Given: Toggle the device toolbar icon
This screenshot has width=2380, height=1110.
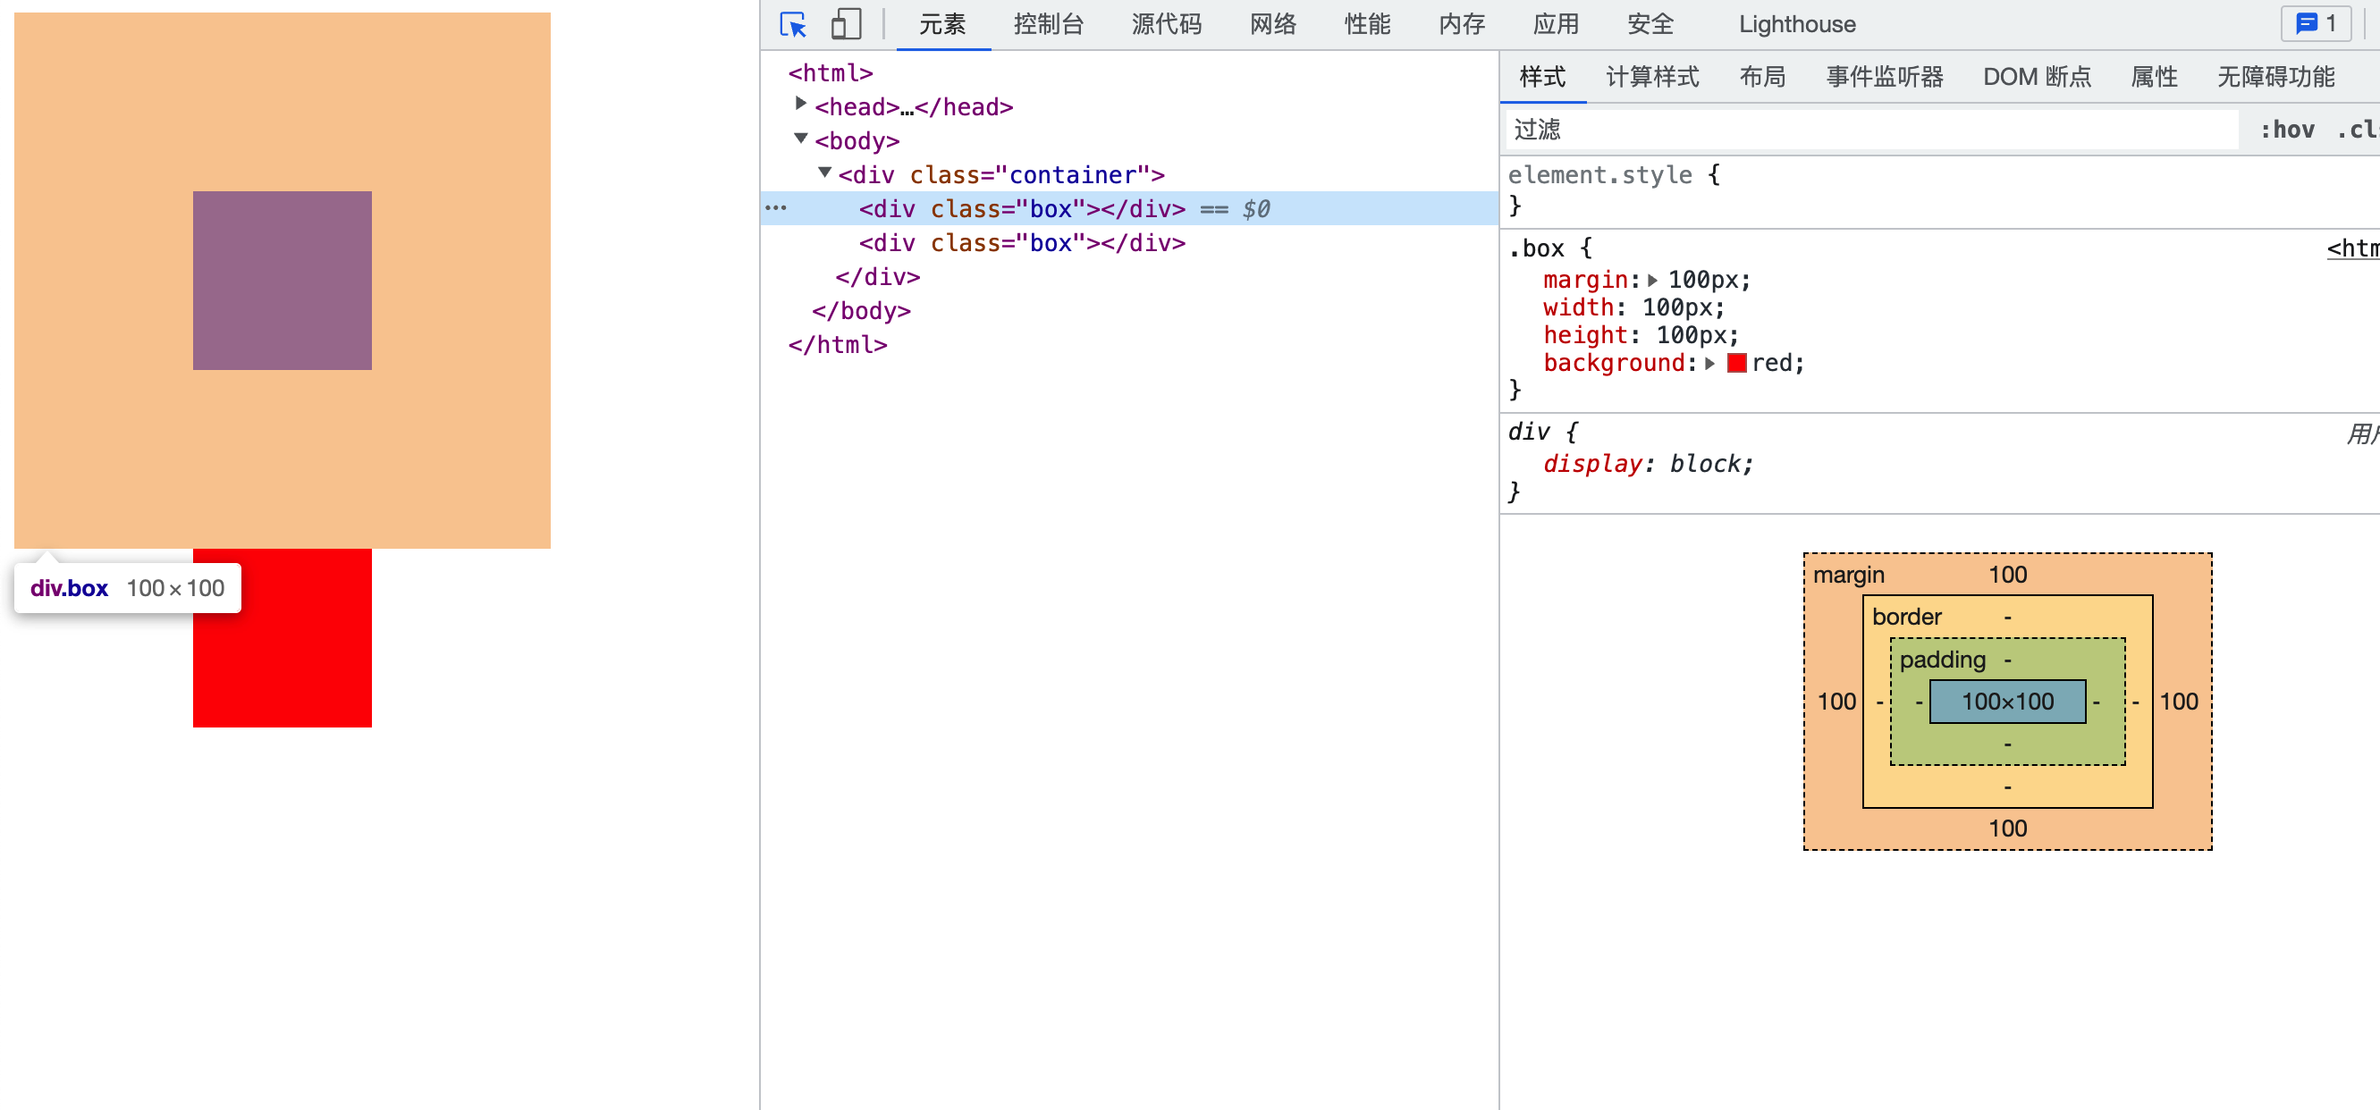Looking at the screenshot, I should (846, 24).
